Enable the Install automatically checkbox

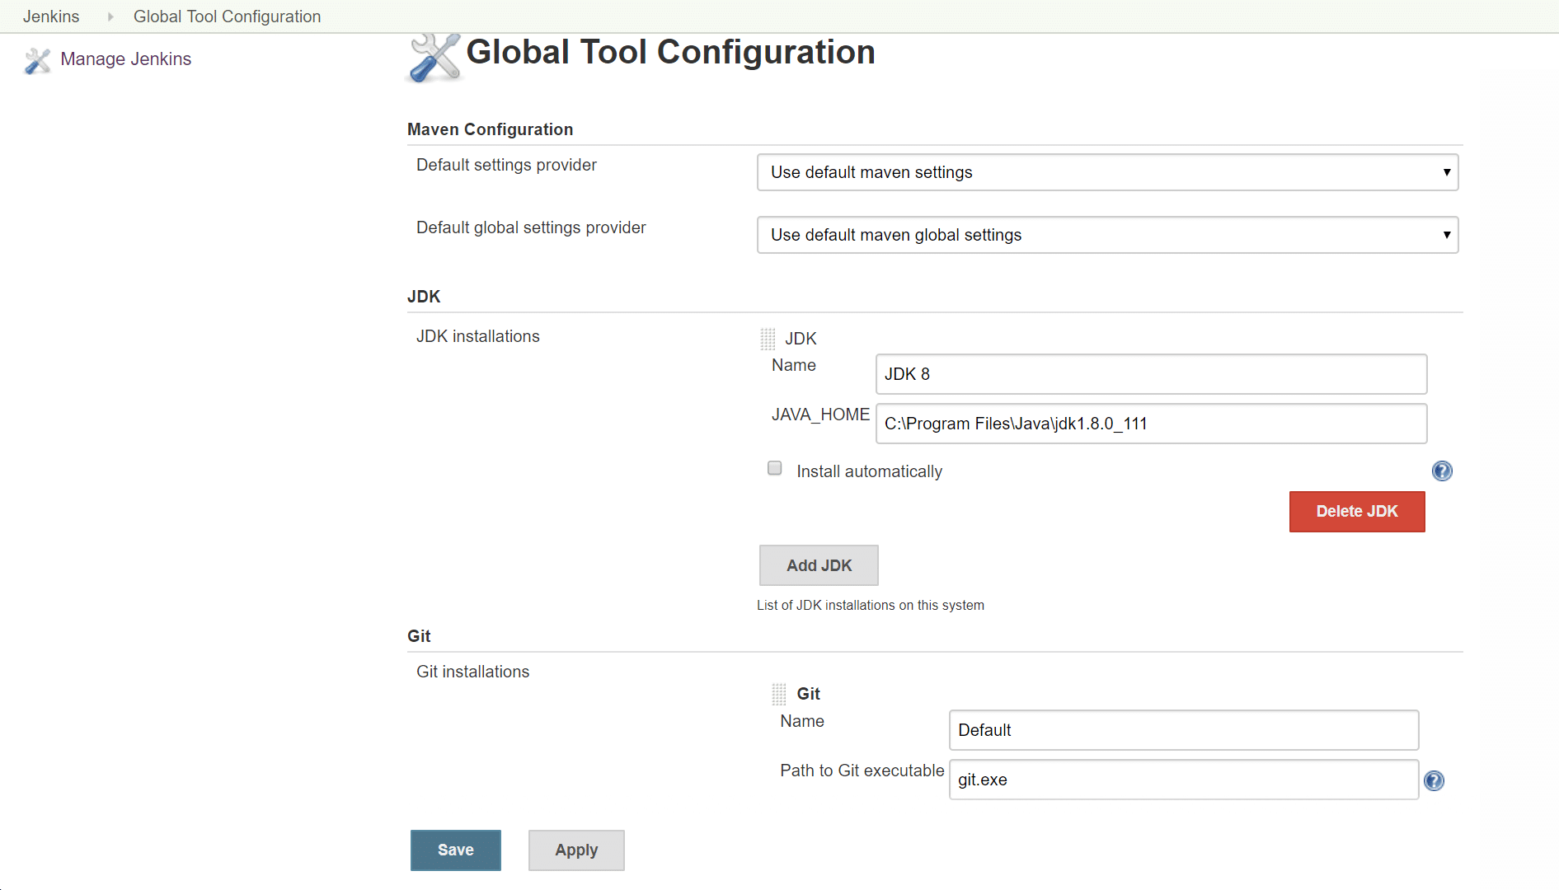coord(774,469)
